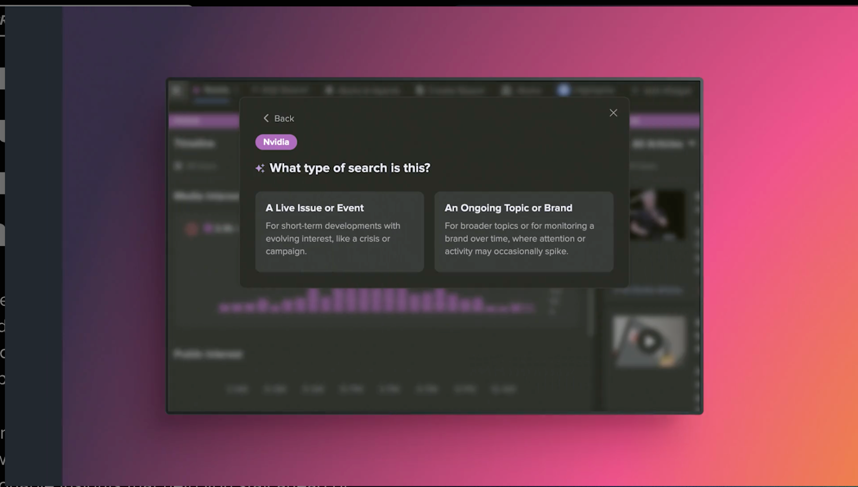The height and width of the screenshot is (487, 858).
Task: Click the blue 'view more articles' link
Action: (x=649, y=289)
